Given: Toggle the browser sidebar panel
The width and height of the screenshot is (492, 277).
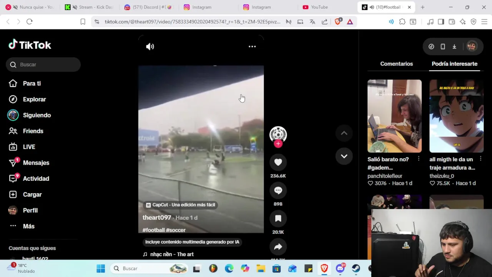Looking at the screenshot, I should click(441, 22).
